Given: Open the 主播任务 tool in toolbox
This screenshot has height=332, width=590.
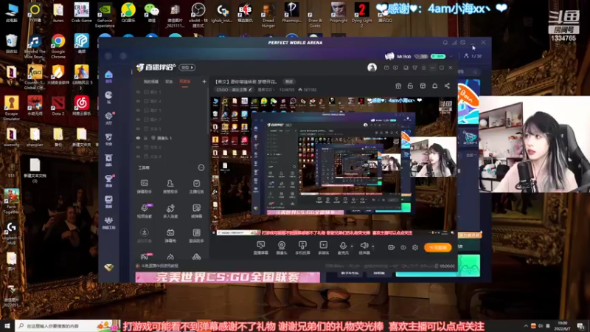Looking at the screenshot, I should (x=196, y=187).
